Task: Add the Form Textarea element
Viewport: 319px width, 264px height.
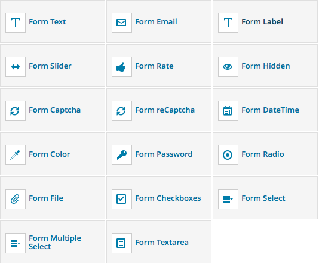Action: [x=159, y=242]
